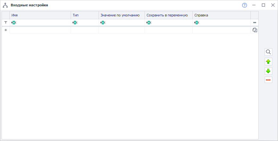The image size is (278, 141).
Task: Move row down with green arrow
Action: click(x=268, y=71)
